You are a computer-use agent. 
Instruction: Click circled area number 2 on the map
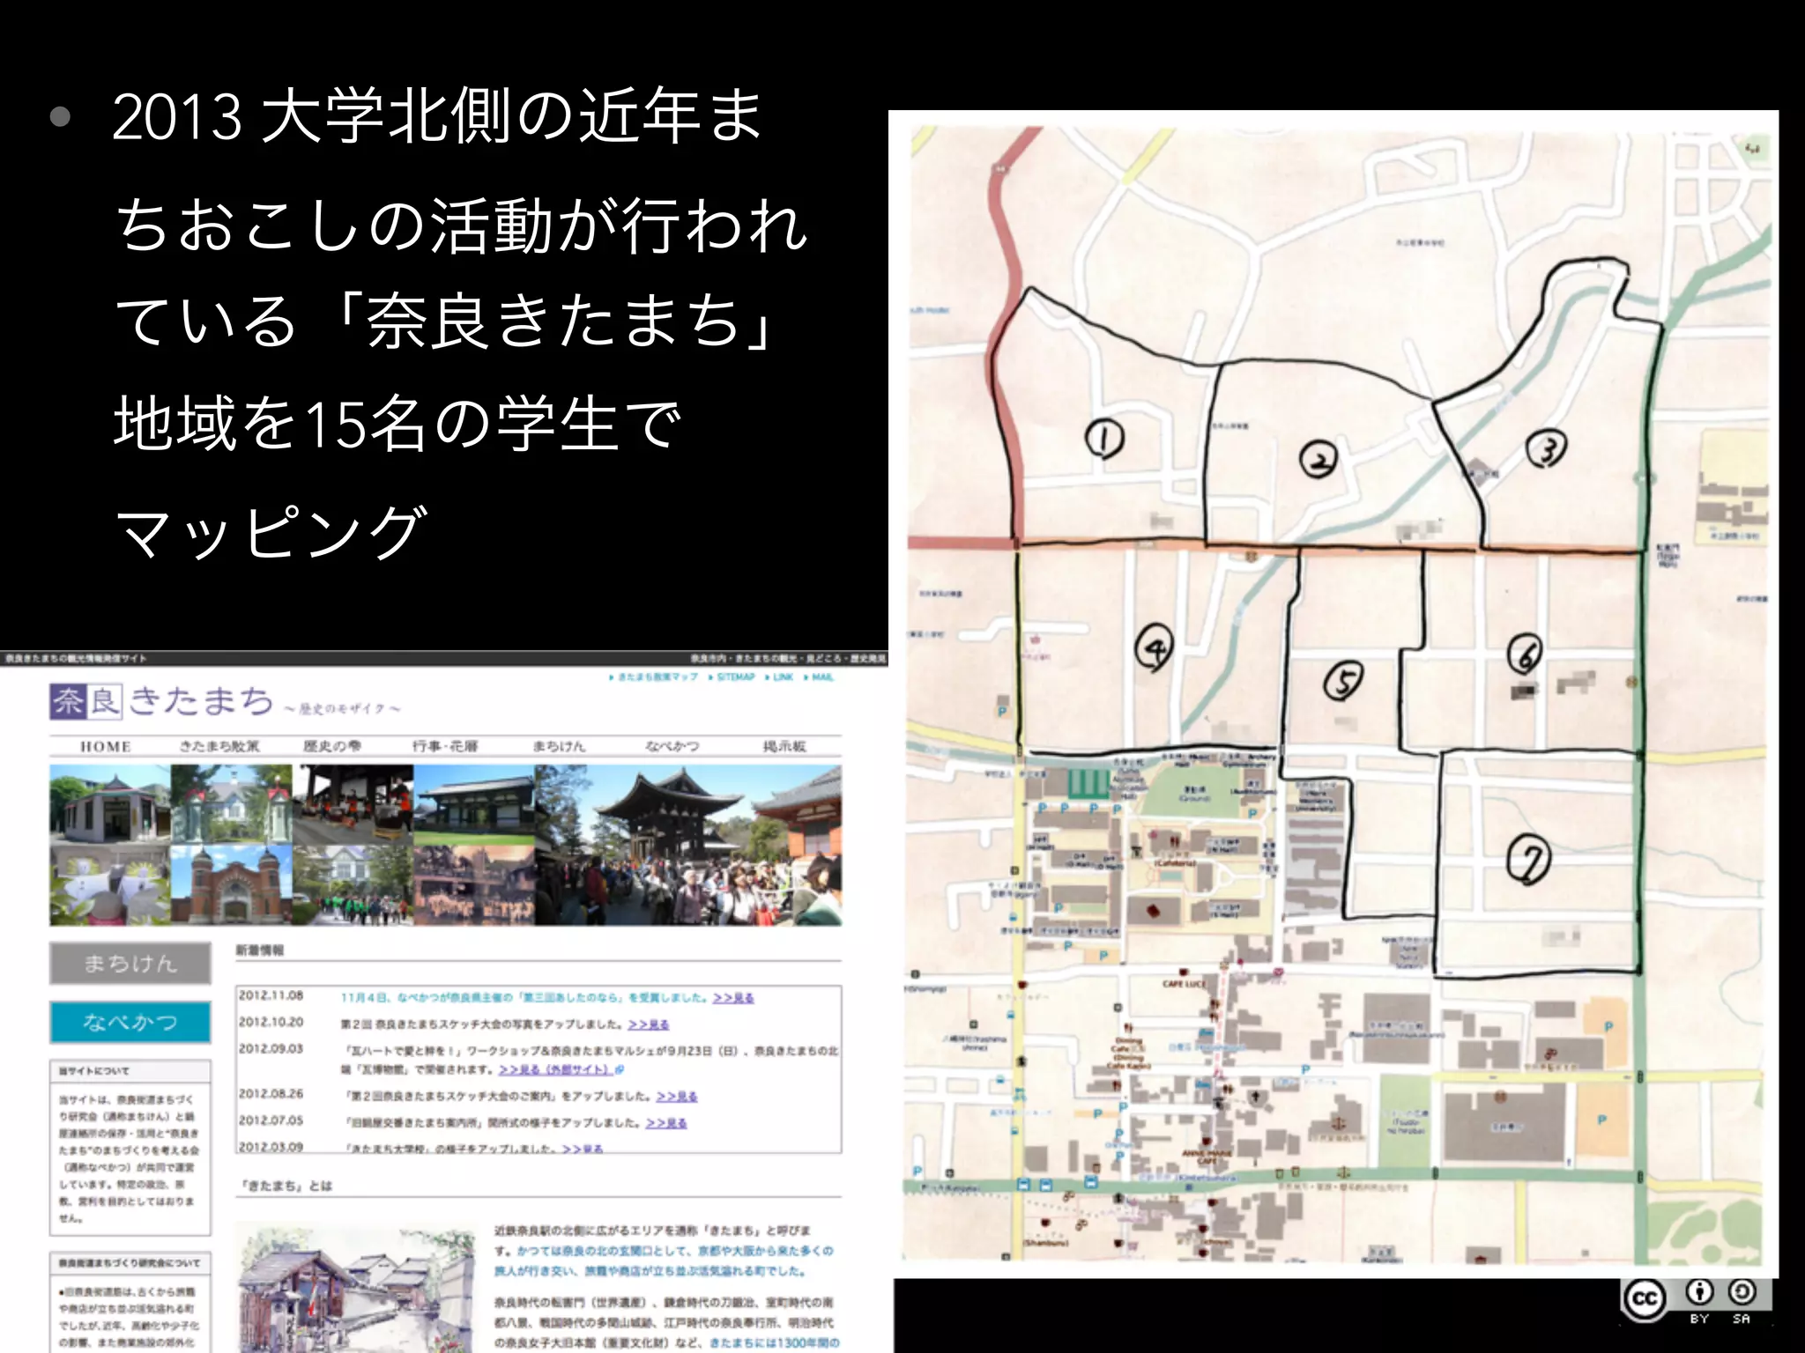coord(1318,459)
